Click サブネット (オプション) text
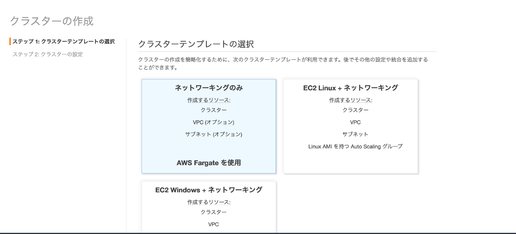Viewport: 516px width, 234px height. [x=214, y=134]
